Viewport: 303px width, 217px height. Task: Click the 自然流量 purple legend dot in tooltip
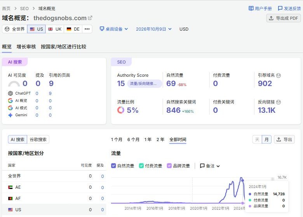tap(250, 194)
